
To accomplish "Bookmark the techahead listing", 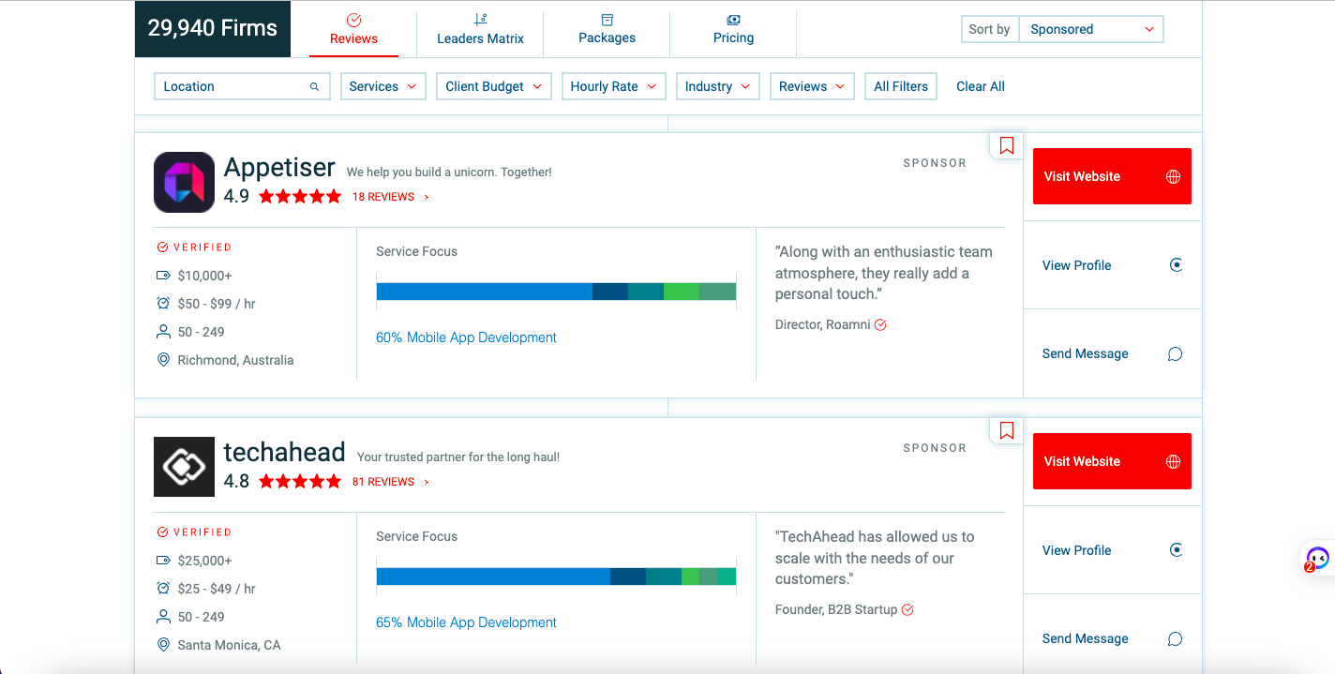I will tap(1007, 430).
